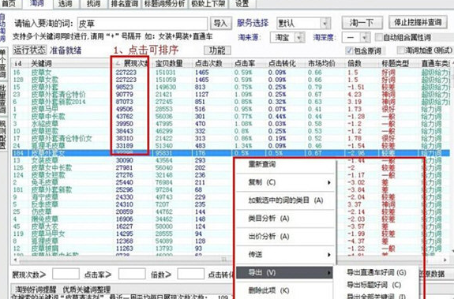Click the 停止挖掘并查询 button
This screenshot has height=299, width=454.
418,22
